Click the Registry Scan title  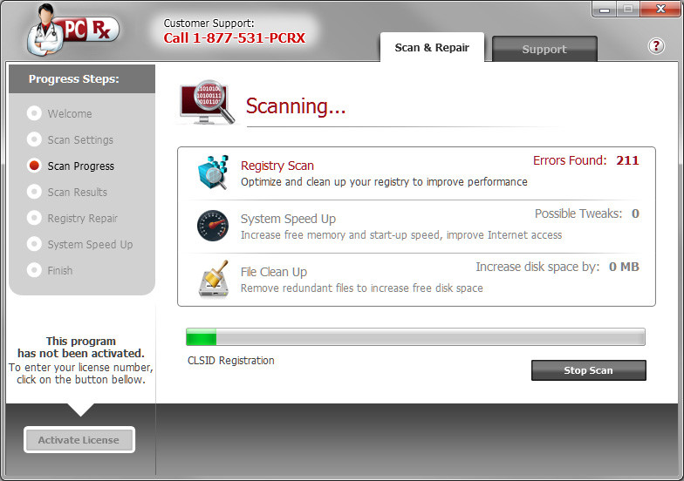(x=277, y=166)
